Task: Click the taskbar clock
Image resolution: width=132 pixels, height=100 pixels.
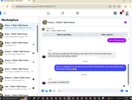Action: coord(126,98)
